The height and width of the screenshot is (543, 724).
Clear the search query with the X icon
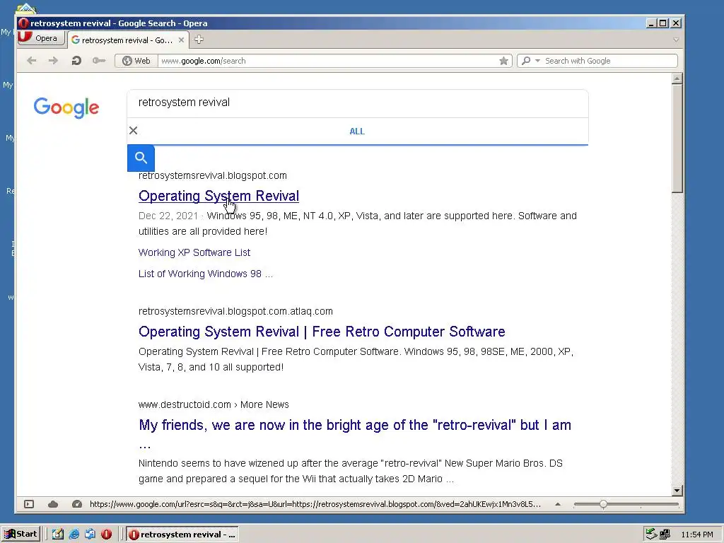pos(134,131)
